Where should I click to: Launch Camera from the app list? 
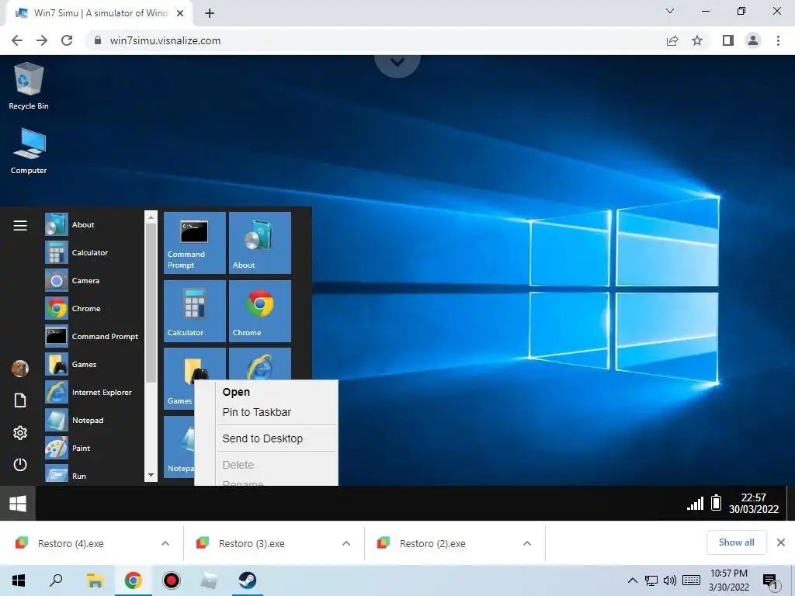pyautogui.click(x=93, y=280)
